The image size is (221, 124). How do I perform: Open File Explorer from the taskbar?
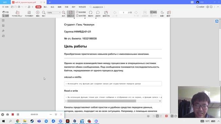click(25, 121)
